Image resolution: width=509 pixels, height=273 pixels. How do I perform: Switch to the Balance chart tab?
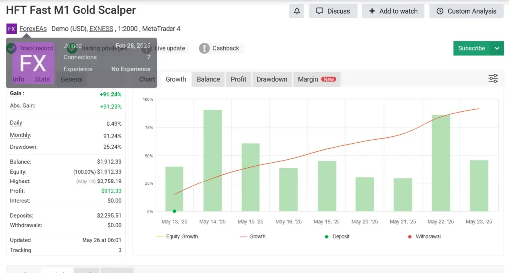click(x=208, y=79)
